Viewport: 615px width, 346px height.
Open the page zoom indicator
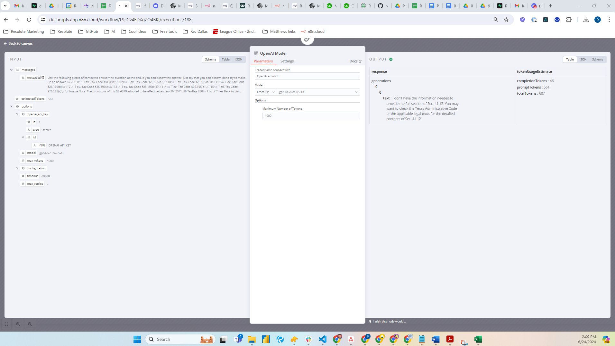(496, 20)
